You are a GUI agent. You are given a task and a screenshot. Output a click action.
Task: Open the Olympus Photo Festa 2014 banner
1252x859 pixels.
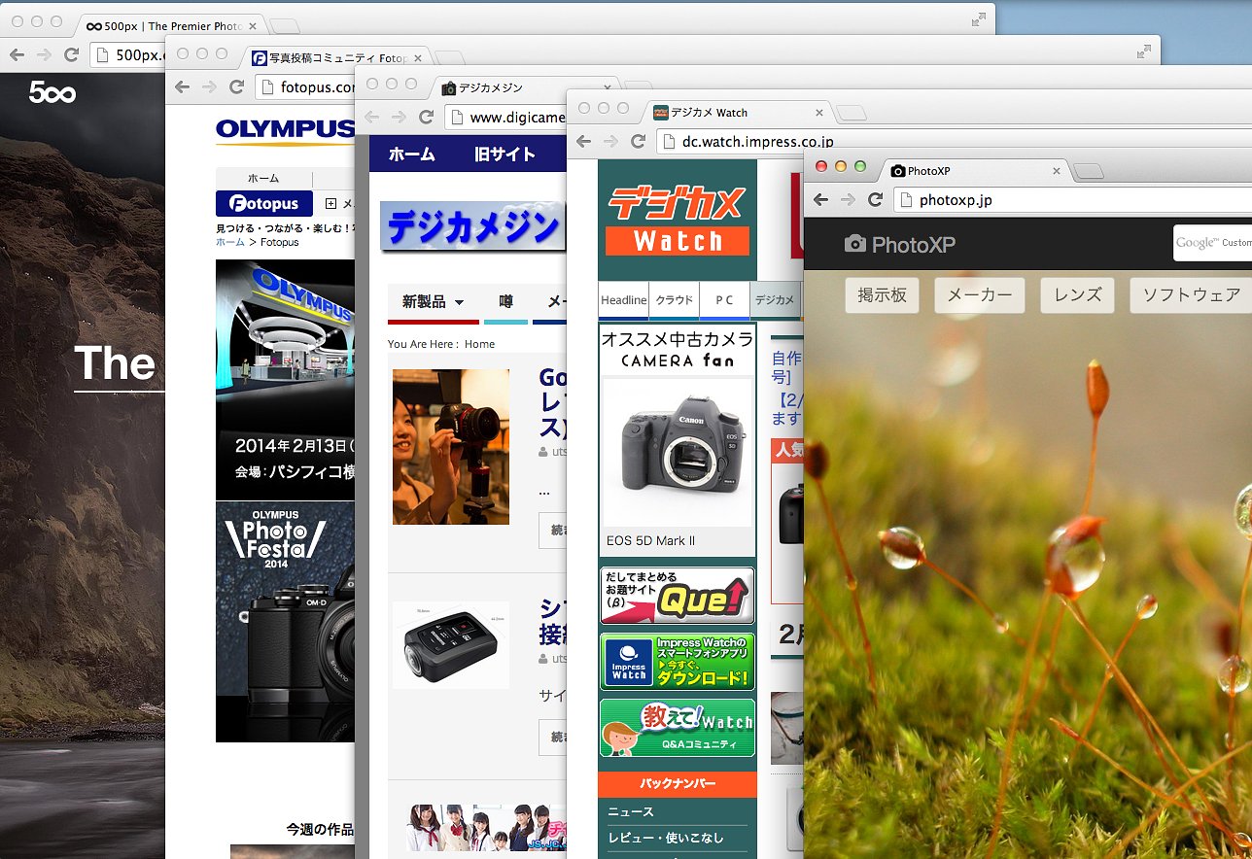pyautogui.click(x=285, y=622)
